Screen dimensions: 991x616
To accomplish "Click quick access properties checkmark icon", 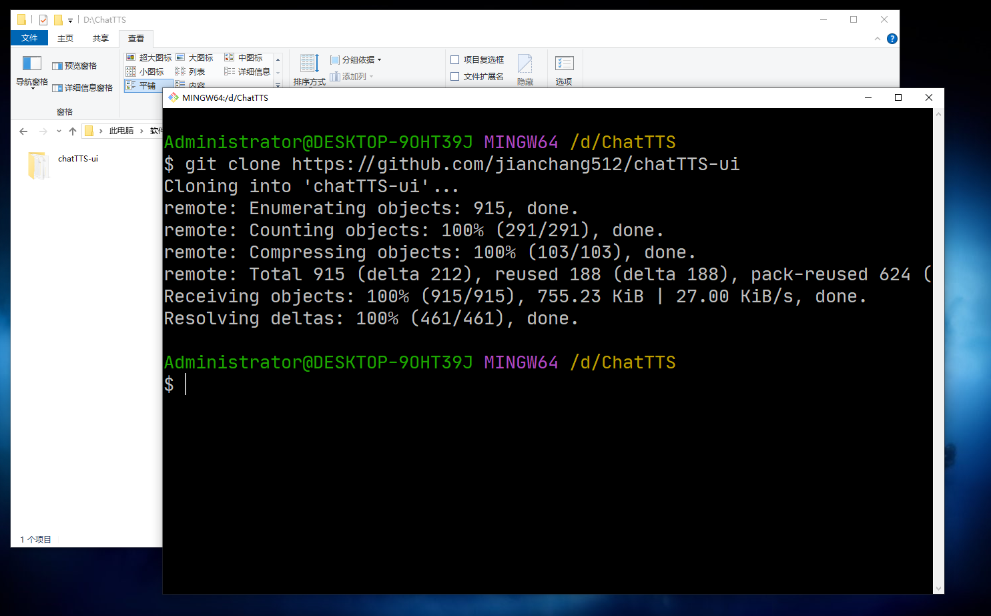I will 43,20.
